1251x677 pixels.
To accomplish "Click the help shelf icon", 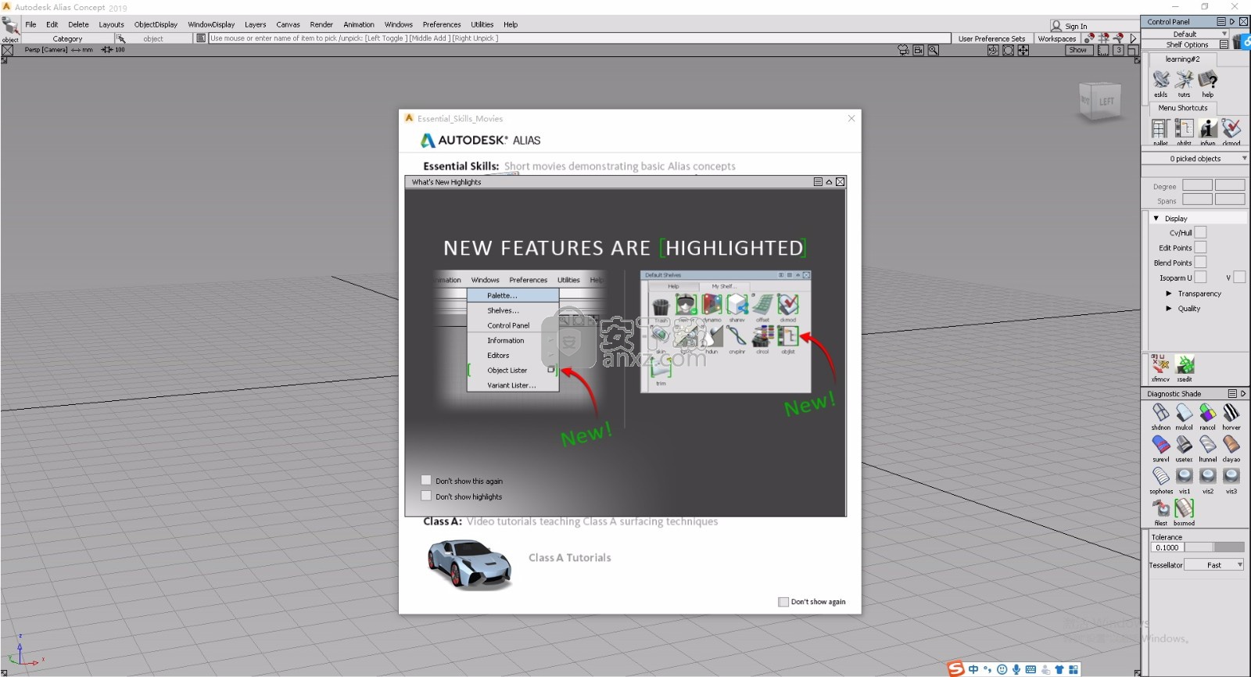I will pos(1208,80).
